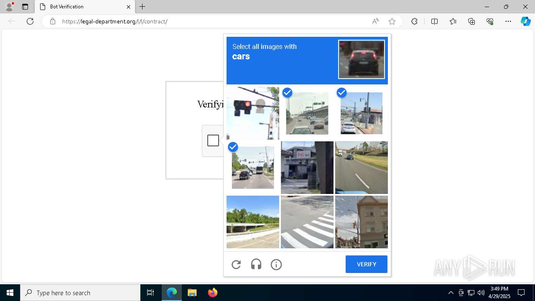Open the Collections icon

tap(471, 21)
